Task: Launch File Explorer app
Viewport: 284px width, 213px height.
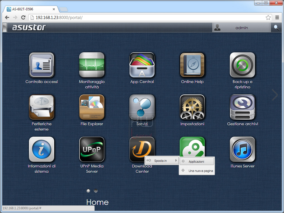Action: click(92, 107)
